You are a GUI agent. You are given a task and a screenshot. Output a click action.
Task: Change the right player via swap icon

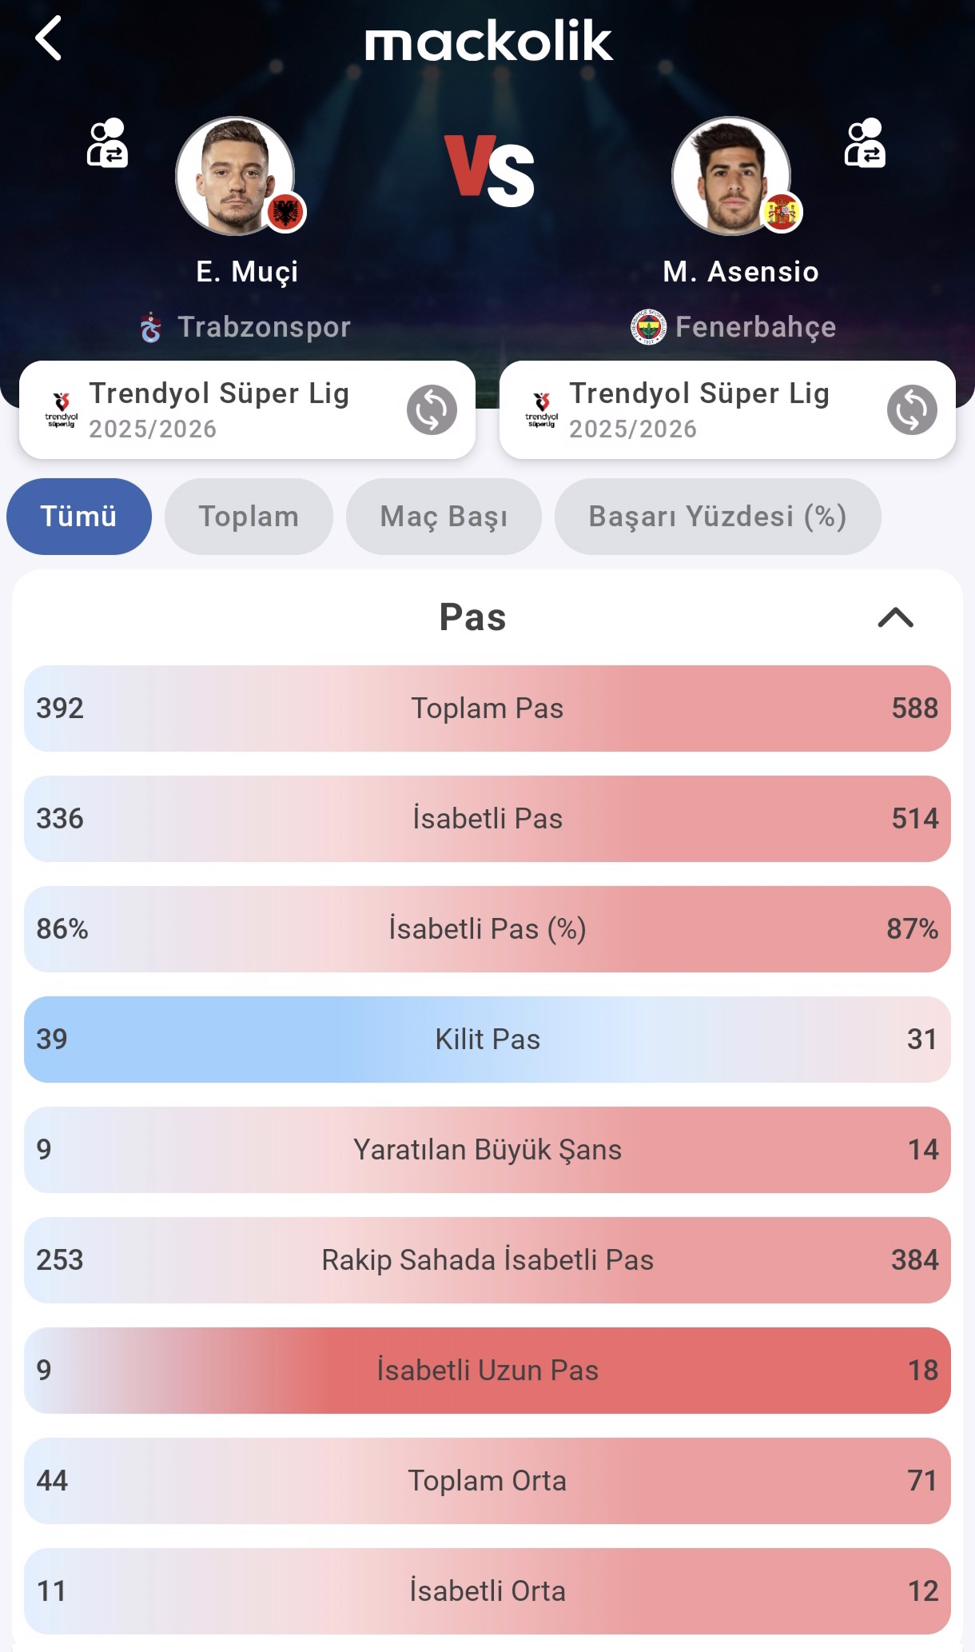click(x=865, y=143)
